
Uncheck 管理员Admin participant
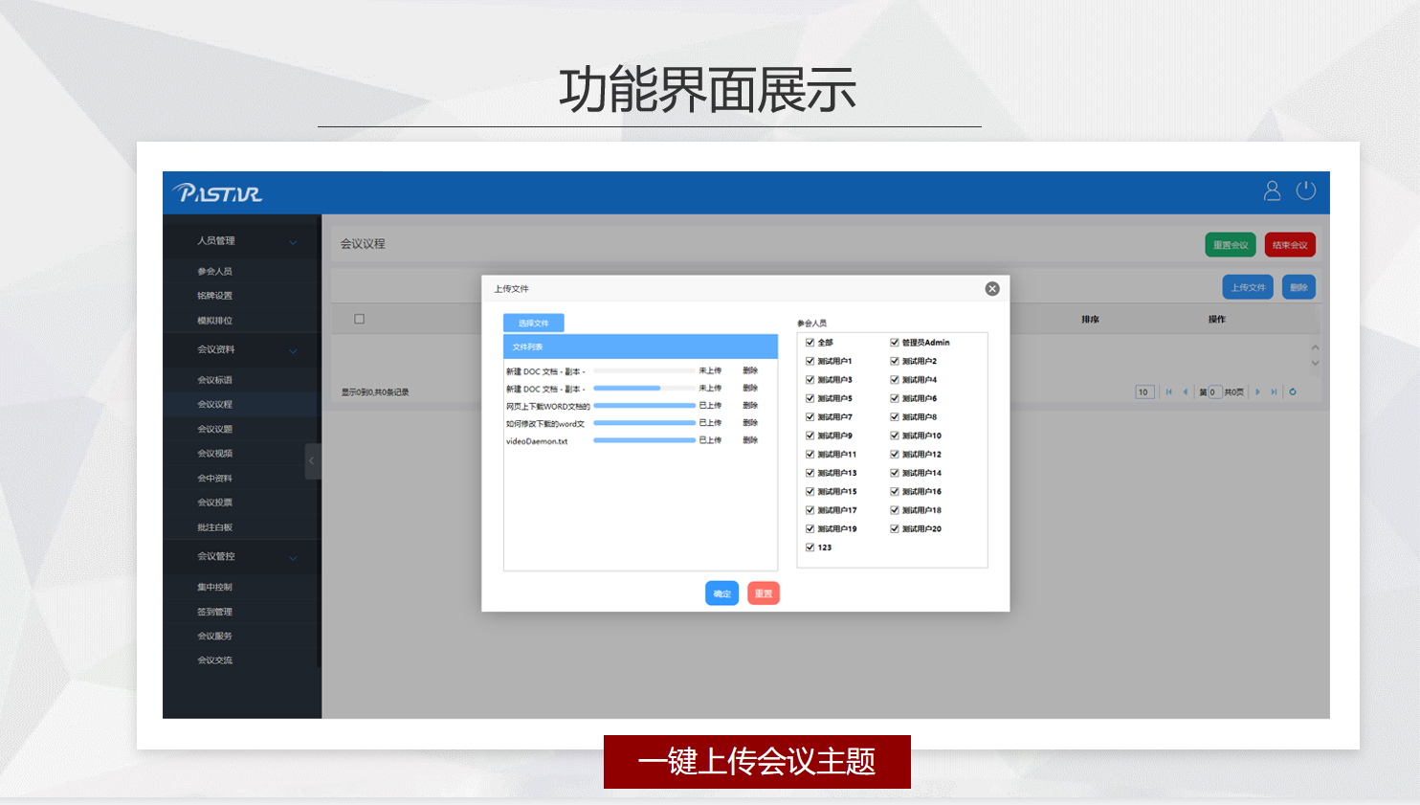894,343
